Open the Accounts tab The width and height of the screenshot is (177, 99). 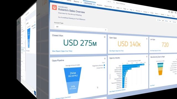[x=138, y=11]
